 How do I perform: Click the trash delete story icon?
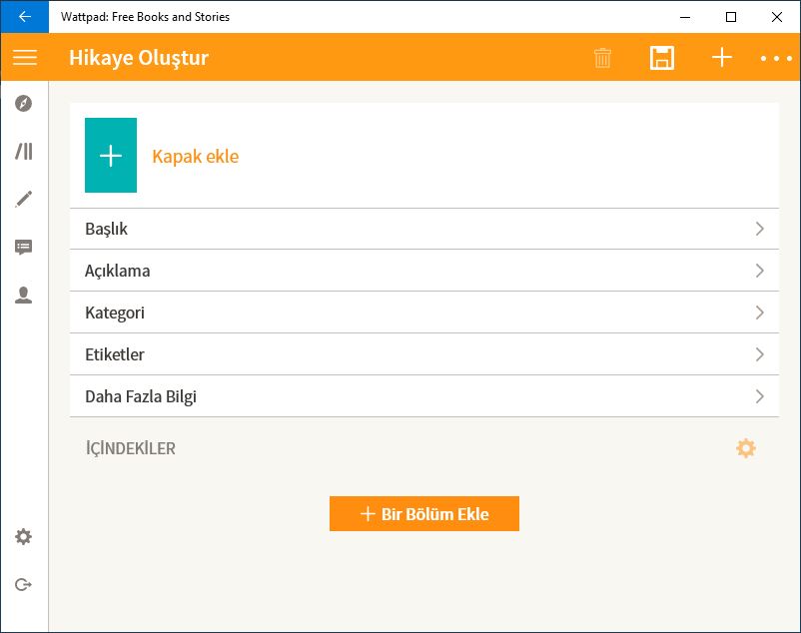603,58
